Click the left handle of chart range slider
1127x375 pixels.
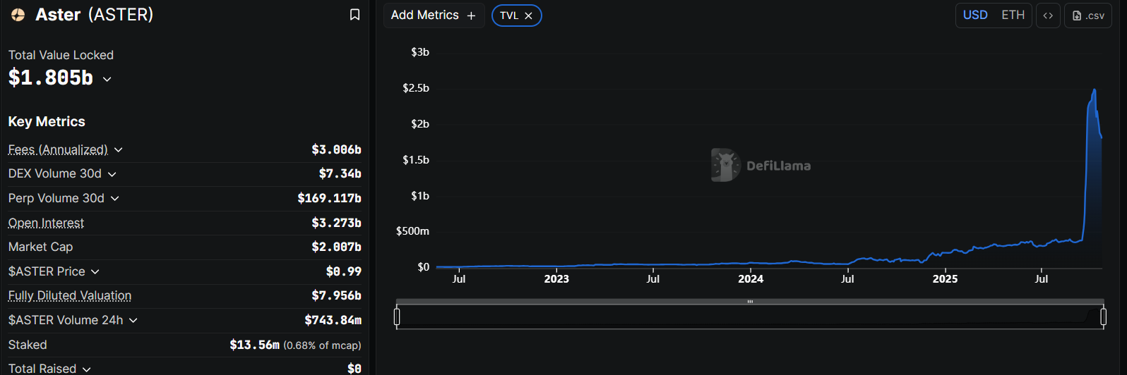(397, 317)
